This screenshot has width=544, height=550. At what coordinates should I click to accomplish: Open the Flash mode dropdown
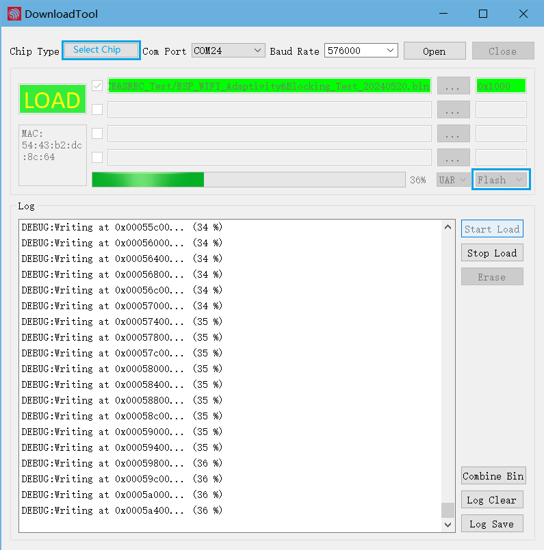tap(501, 180)
